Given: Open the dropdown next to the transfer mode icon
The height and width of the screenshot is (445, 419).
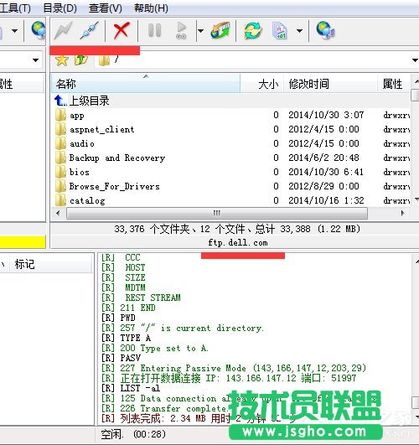Looking at the screenshot, I should [x=299, y=31].
